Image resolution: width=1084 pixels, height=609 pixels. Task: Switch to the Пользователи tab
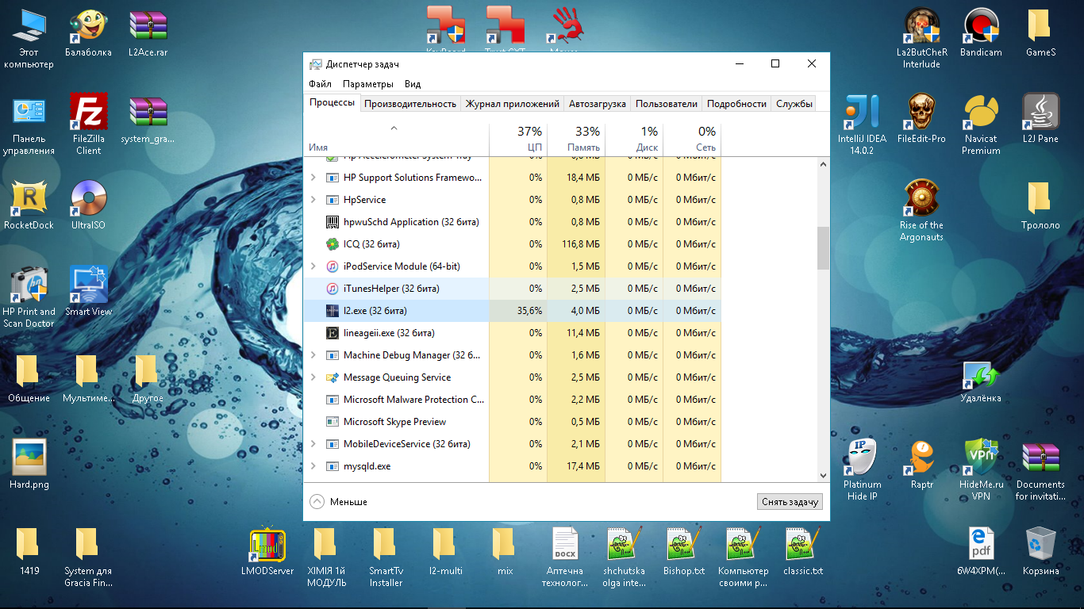[667, 104]
